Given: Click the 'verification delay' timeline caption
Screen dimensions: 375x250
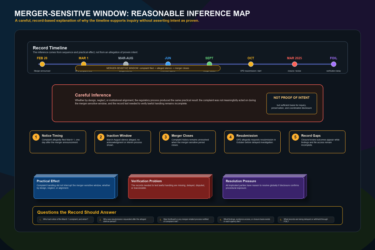Looking at the screenshot, I should (x=333, y=71).
